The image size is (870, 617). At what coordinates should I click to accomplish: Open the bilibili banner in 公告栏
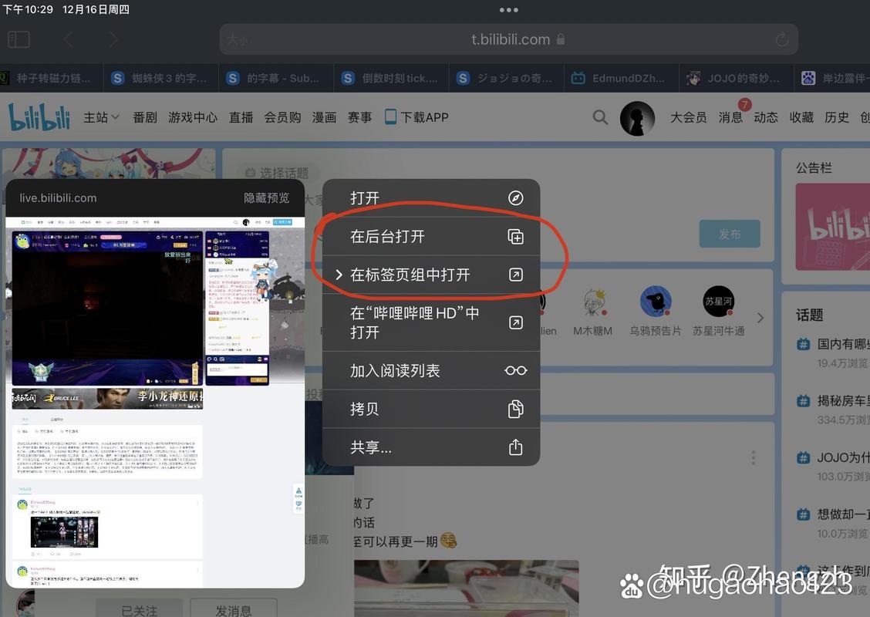(832, 227)
